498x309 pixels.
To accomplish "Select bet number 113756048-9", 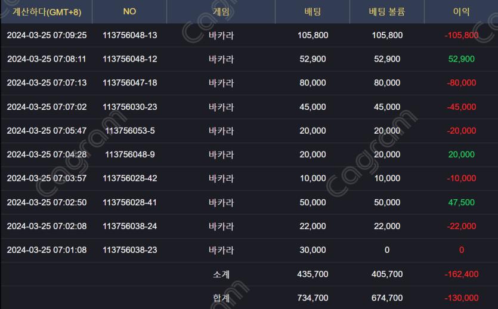I will 130,154.
